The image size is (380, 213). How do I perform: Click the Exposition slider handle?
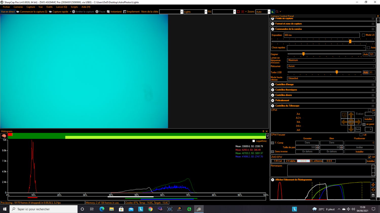[350, 41]
